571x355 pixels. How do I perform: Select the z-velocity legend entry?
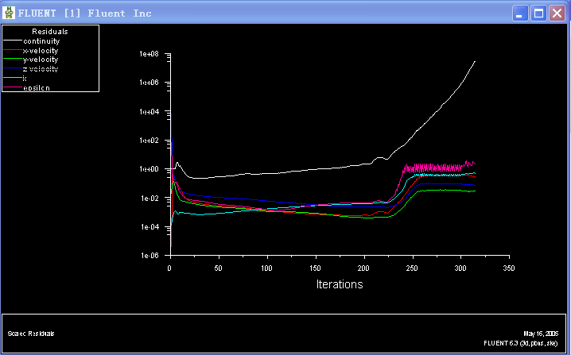pyautogui.click(x=40, y=69)
